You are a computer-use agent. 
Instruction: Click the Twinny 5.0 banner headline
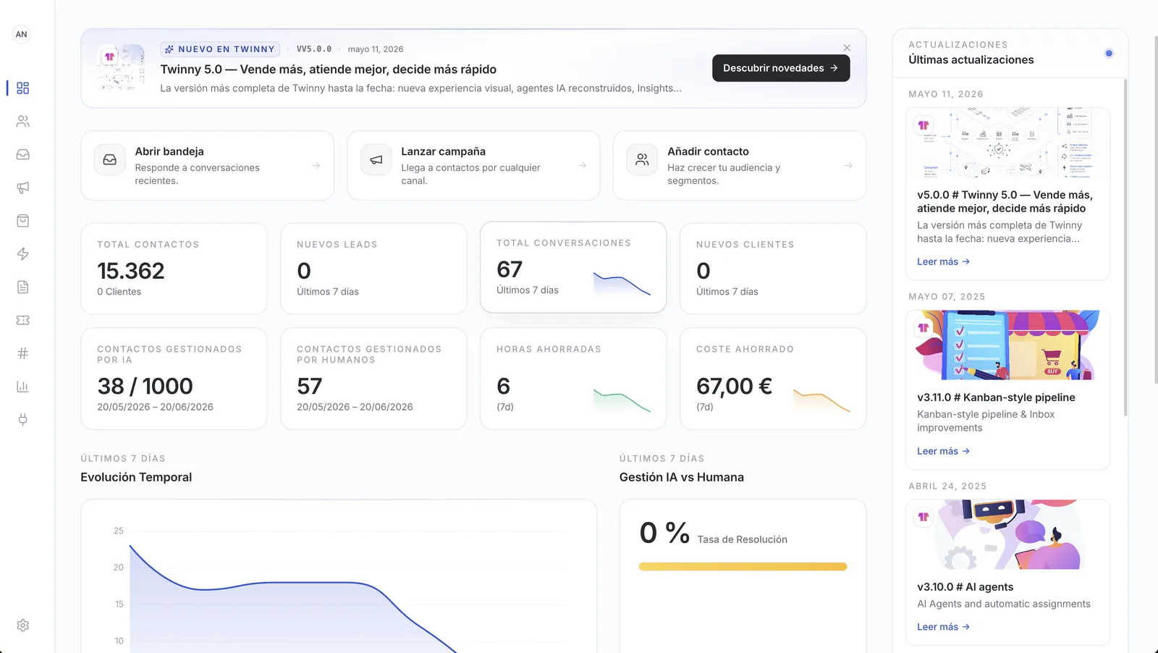329,69
